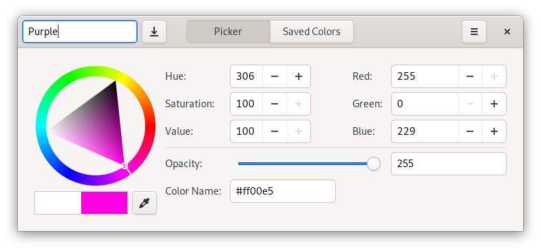Decrease the Hue value

coord(275,76)
